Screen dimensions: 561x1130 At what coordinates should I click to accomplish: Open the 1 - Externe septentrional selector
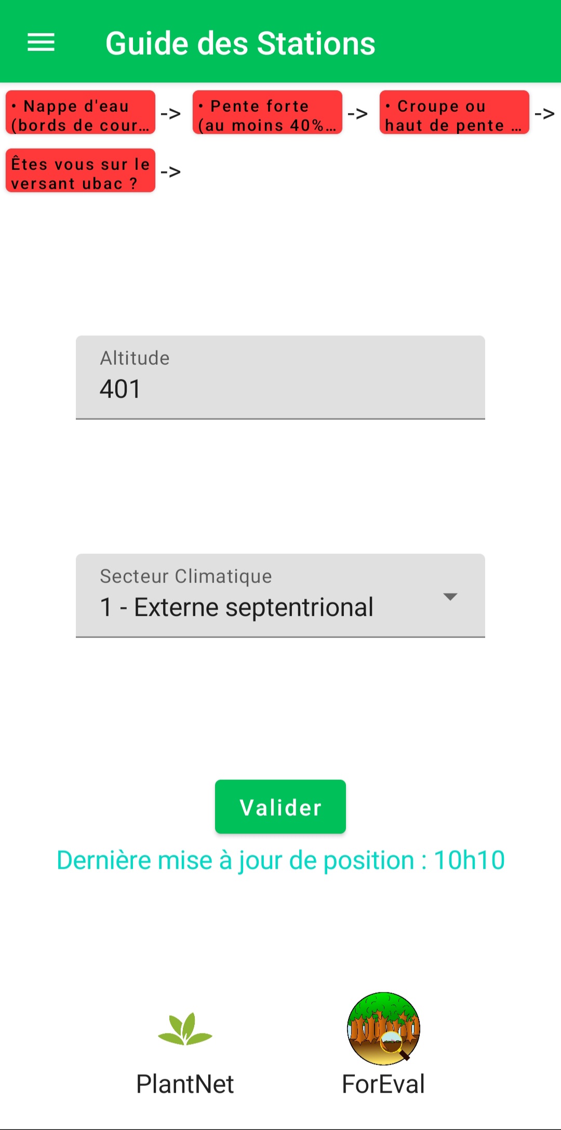(237, 607)
